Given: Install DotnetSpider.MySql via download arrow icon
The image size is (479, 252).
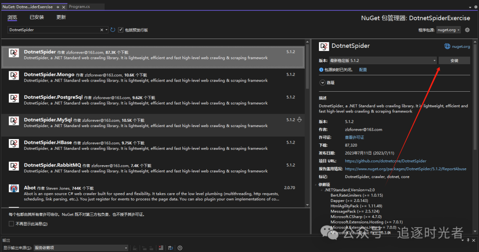Looking at the screenshot, I should click(299, 120).
